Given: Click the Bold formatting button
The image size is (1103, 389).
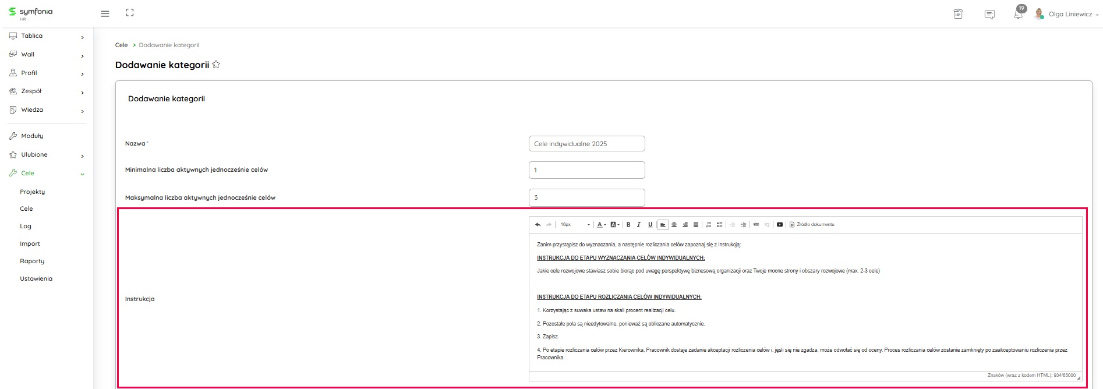Looking at the screenshot, I should click(628, 225).
